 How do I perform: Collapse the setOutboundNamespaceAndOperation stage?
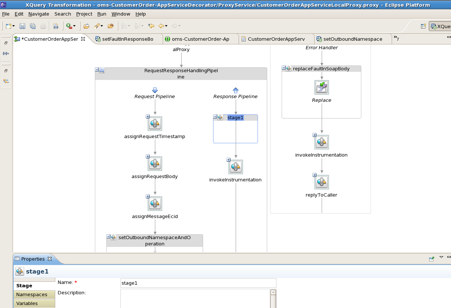tap(108, 237)
